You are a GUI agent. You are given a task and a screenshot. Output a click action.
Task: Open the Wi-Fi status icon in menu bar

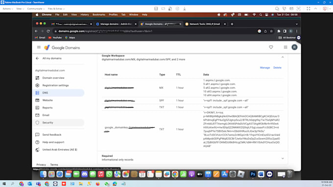tap(254, 15)
